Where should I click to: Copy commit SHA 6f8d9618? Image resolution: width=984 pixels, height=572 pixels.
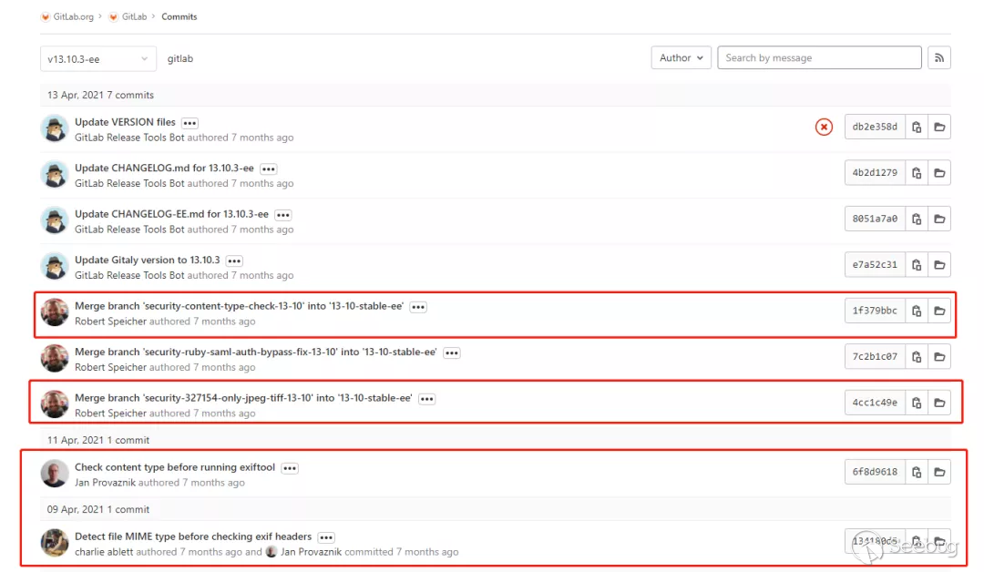pyautogui.click(x=917, y=472)
